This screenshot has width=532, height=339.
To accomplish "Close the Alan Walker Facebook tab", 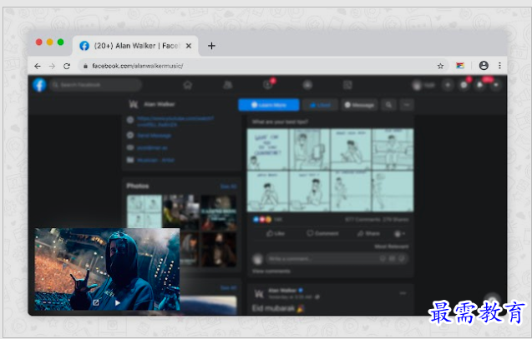I will coord(189,46).
